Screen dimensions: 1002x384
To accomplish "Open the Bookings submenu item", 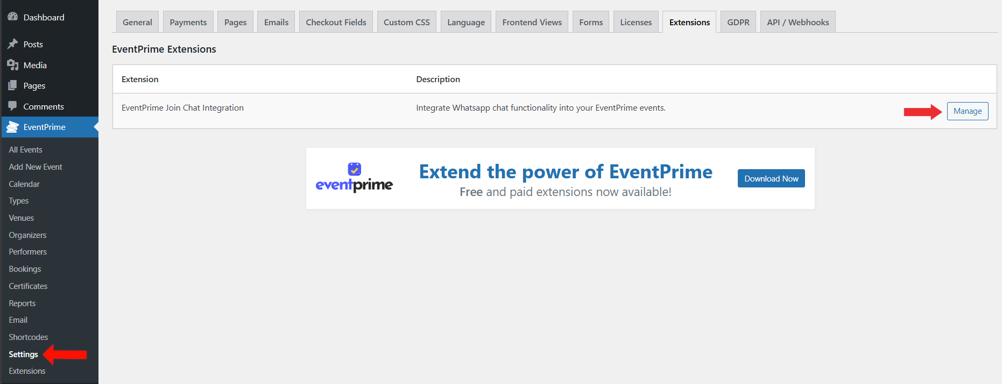I will point(25,269).
